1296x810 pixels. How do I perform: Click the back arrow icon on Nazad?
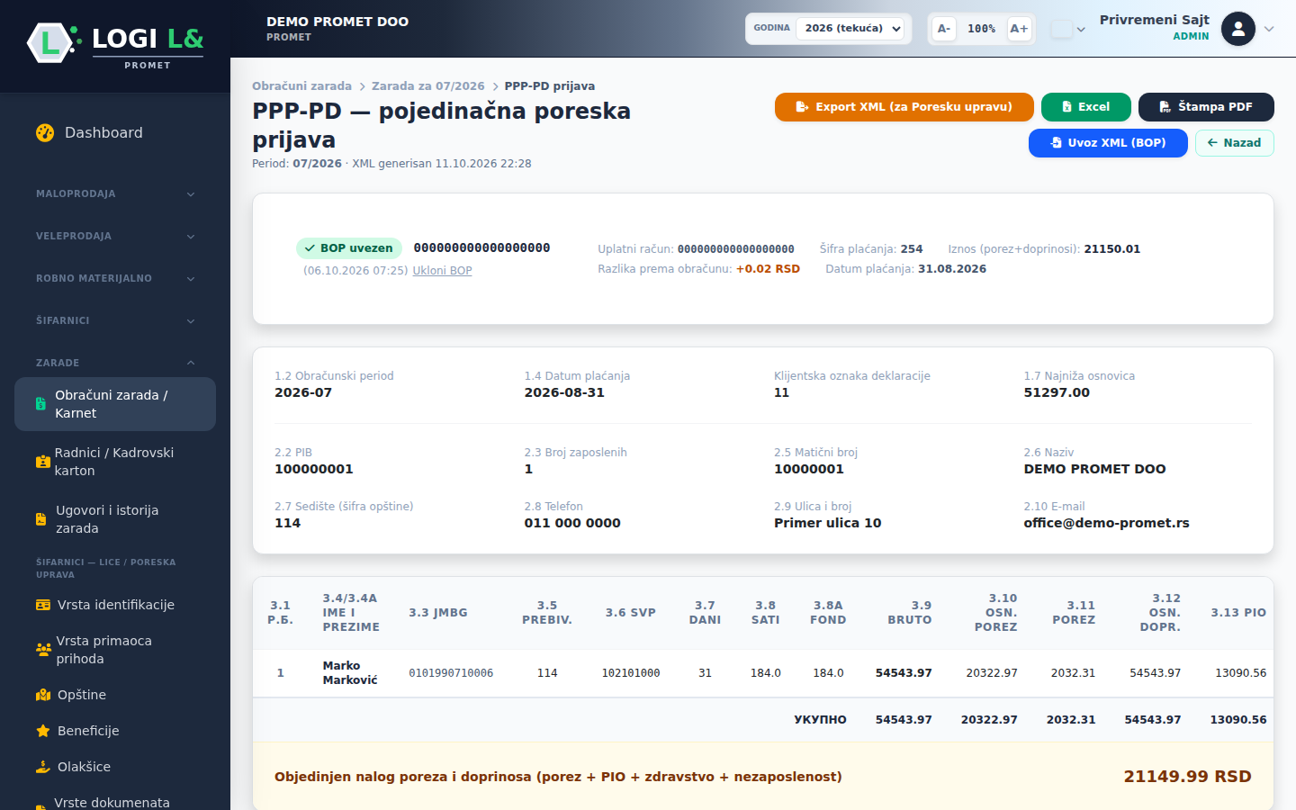(1212, 143)
